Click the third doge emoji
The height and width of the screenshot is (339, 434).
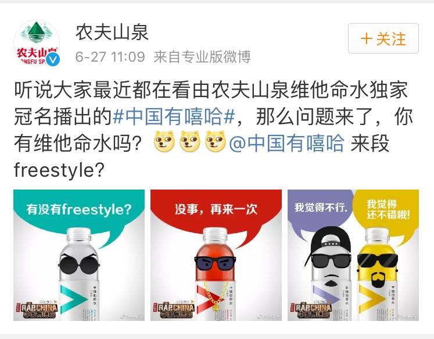coord(216,141)
